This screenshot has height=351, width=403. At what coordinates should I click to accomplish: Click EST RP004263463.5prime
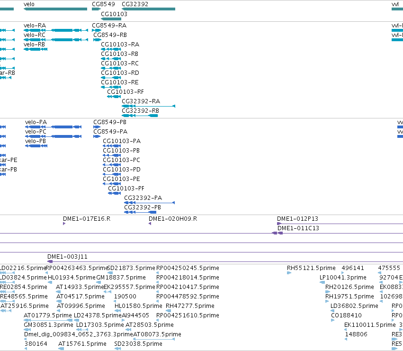46,273
